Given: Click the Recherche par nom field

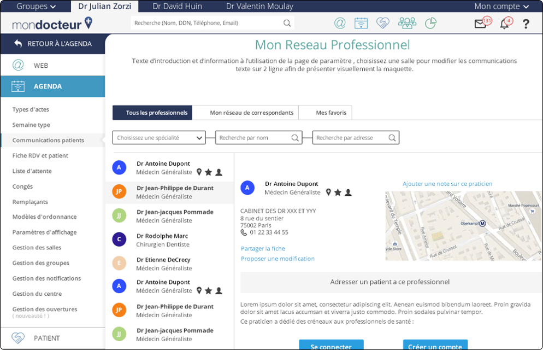Looking at the screenshot, I should 255,138.
